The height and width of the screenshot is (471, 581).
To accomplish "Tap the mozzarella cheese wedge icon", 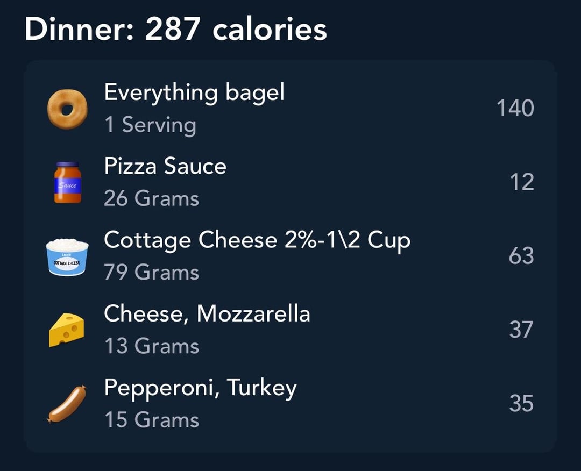I will [x=67, y=330].
